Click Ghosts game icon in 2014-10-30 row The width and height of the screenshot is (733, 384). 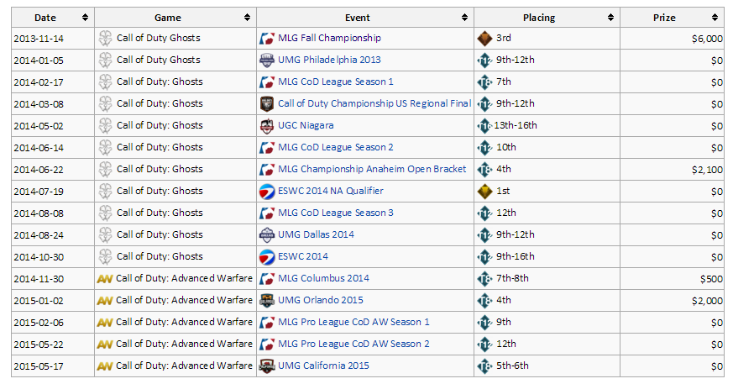106,257
